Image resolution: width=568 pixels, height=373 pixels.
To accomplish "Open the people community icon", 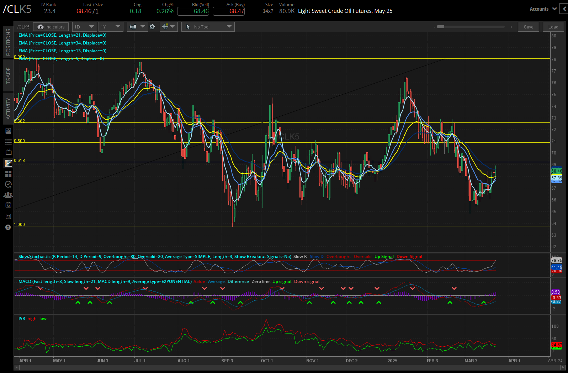I will [x=8, y=195].
